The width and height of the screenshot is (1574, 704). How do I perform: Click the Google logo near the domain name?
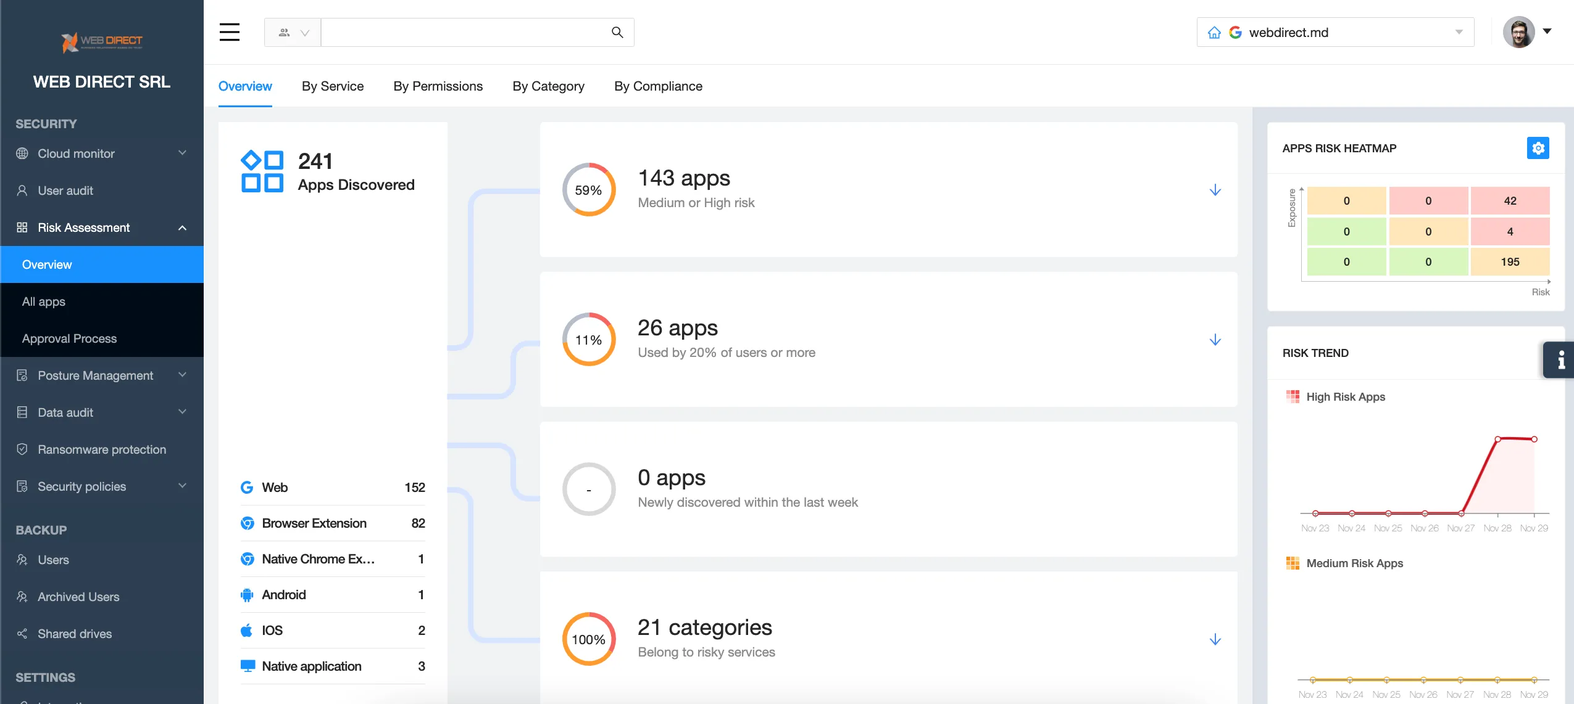(1236, 32)
